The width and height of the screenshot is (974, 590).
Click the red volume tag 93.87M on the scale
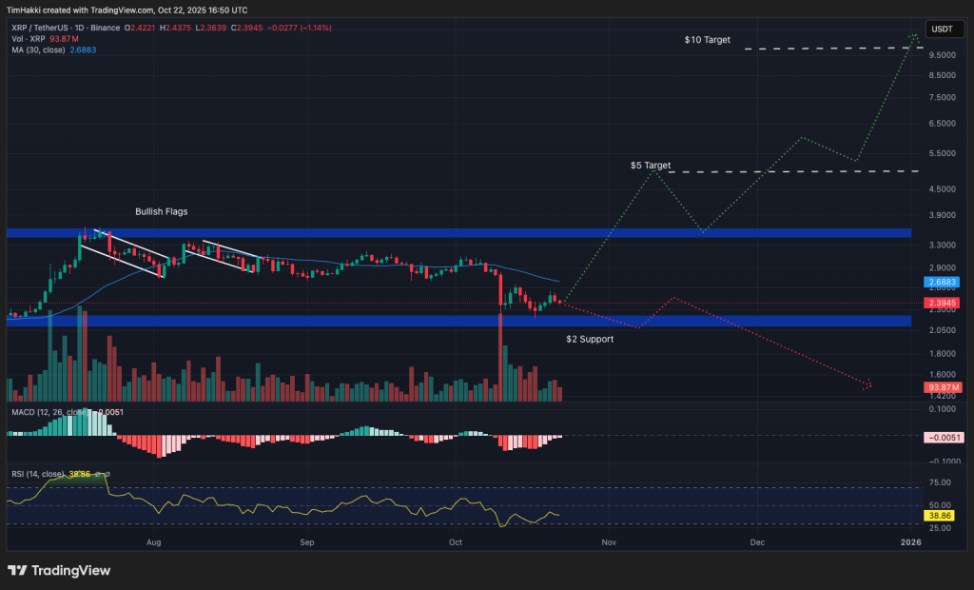point(941,387)
